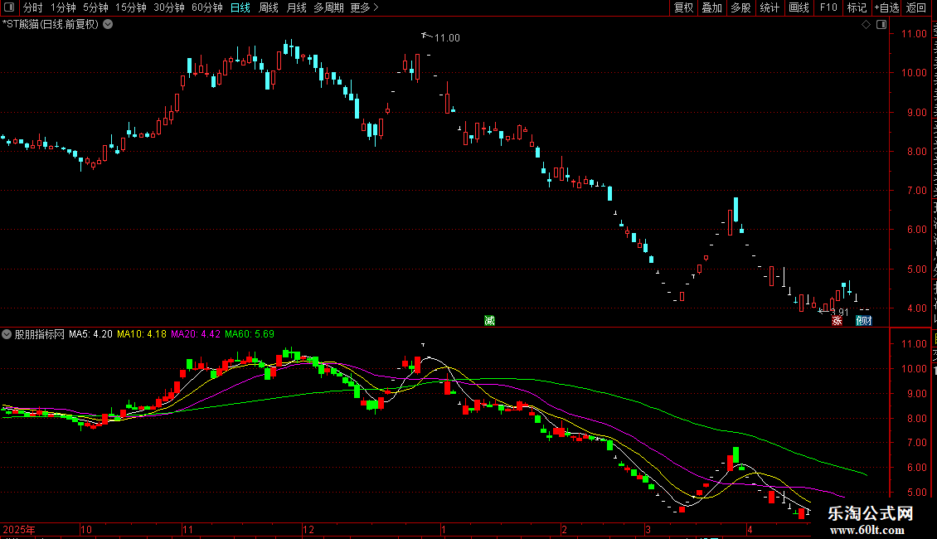This screenshot has height=539, width=937.
Task: Click the 10.00 label on upper price axis
Action: (914, 73)
